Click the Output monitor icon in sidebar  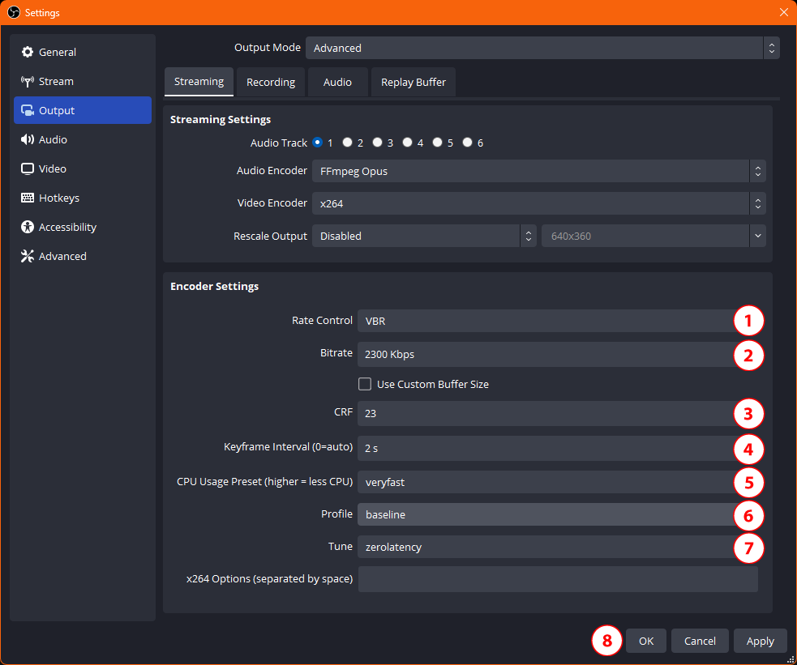(28, 110)
